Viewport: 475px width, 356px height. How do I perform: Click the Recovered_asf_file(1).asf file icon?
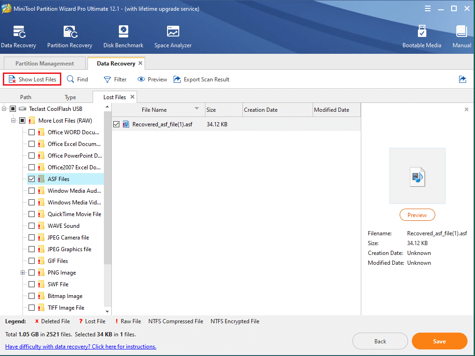pos(126,124)
